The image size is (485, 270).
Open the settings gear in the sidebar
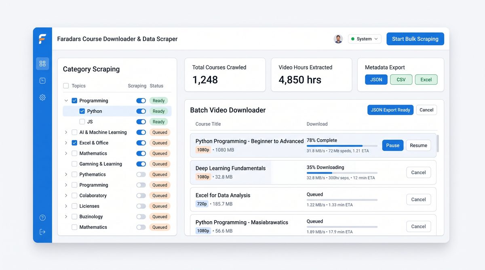(x=42, y=97)
